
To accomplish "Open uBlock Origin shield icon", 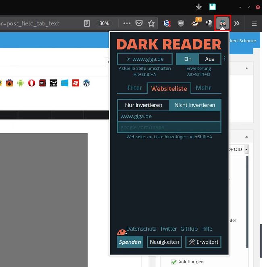I will (181, 23).
